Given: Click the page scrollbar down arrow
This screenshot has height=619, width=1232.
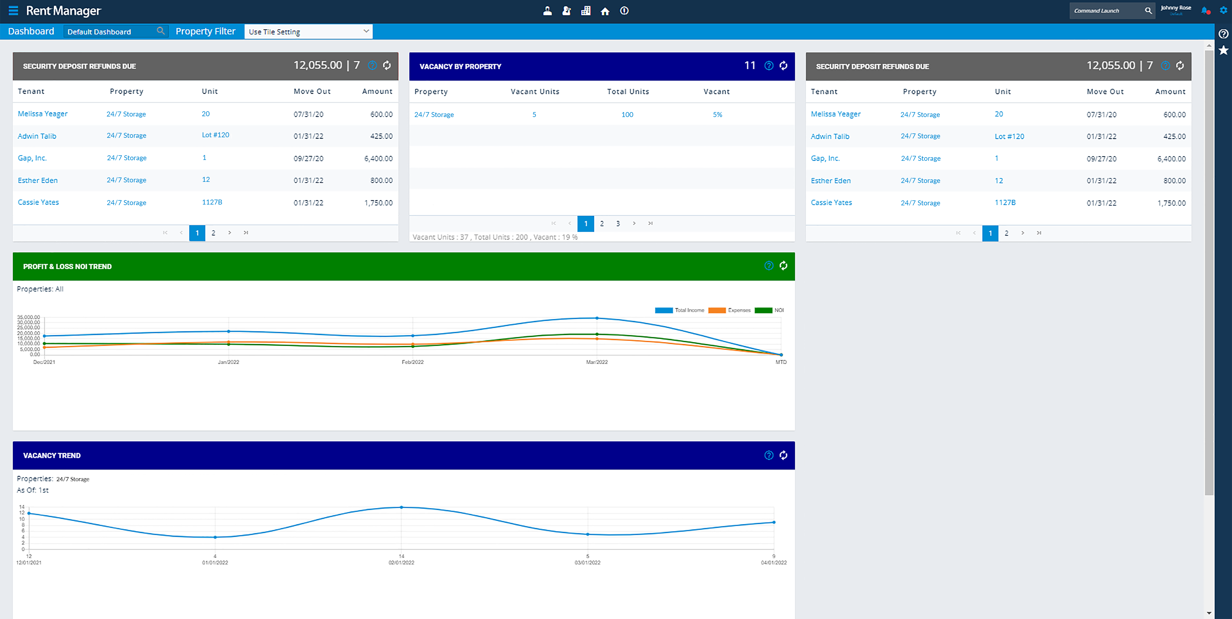Looking at the screenshot, I should click(x=1209, y=613).
